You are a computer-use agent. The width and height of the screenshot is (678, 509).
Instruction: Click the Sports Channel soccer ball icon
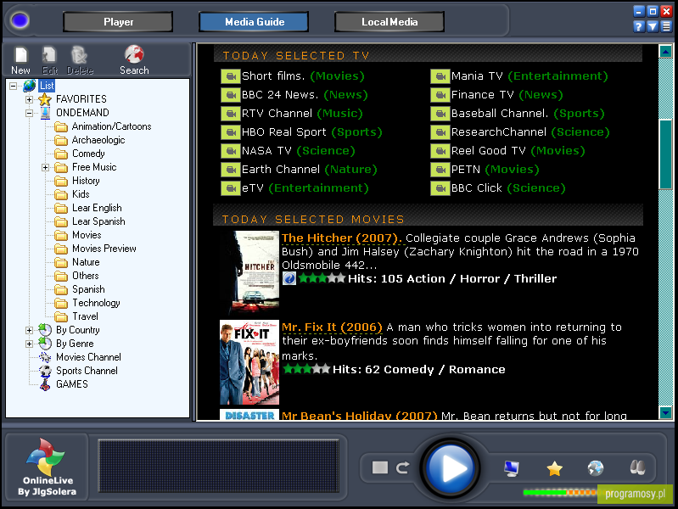45,371
